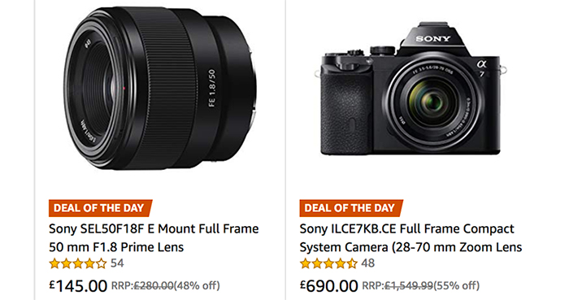Click the Sony logo on the camera photo
The image size is (569, 300).
pyautogui.click(x=433, y=38)
